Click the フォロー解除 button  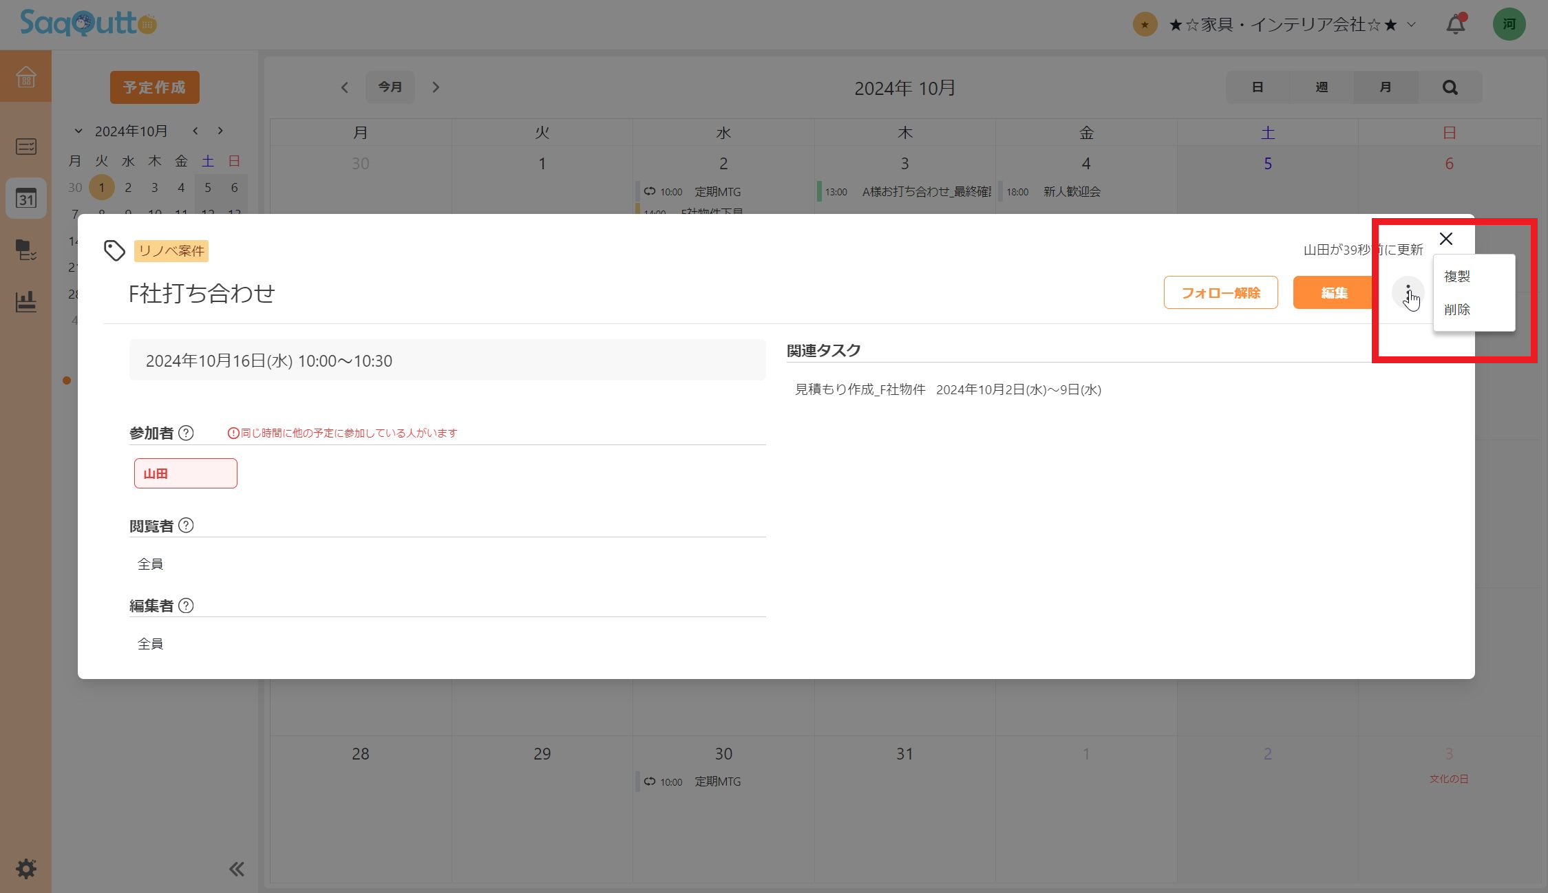click(x=1220, y=293)
